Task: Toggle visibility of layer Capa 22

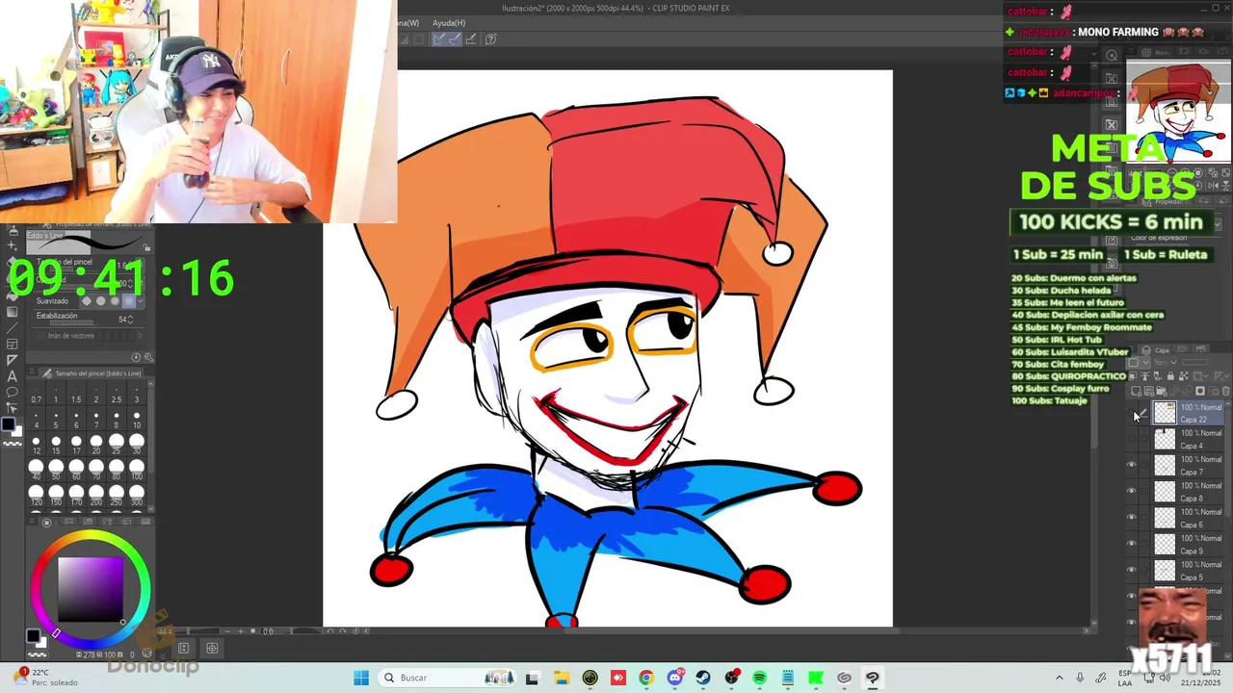Action: (x=1132, y=414)
